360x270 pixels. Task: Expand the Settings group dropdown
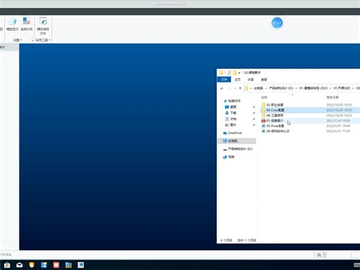tap(17, 40)
